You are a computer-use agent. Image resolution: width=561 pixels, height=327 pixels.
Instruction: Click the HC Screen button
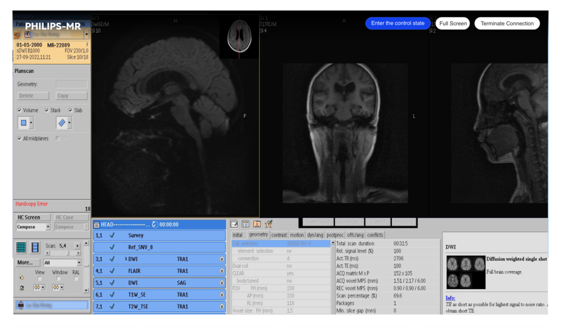tap(33, 217)
